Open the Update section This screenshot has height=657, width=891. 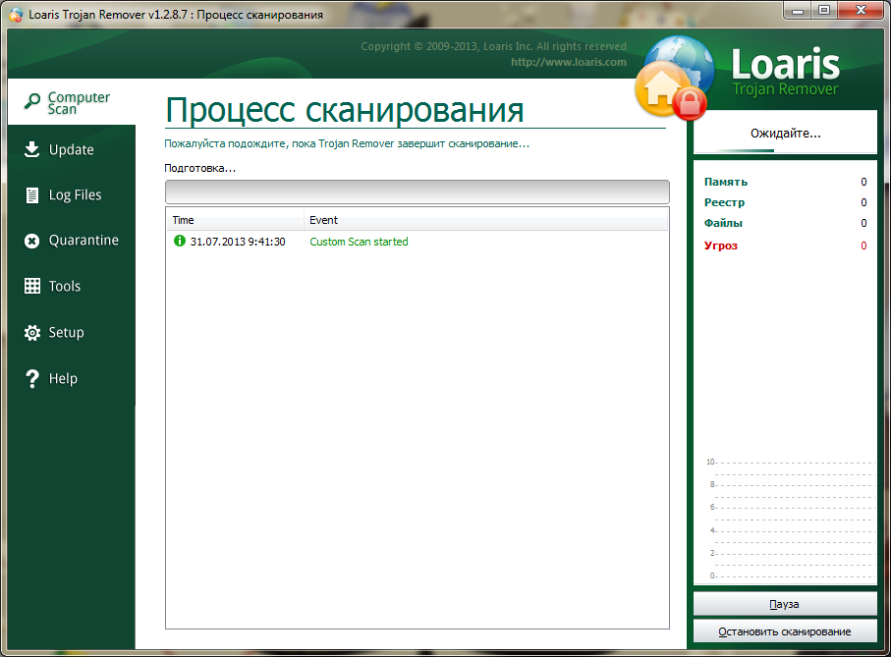click(x=72, y=149)
